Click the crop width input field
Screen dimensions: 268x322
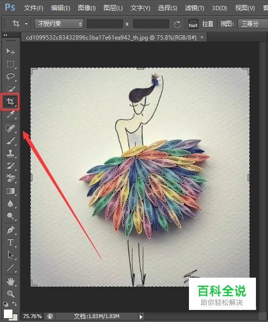(x=105, y=24)
